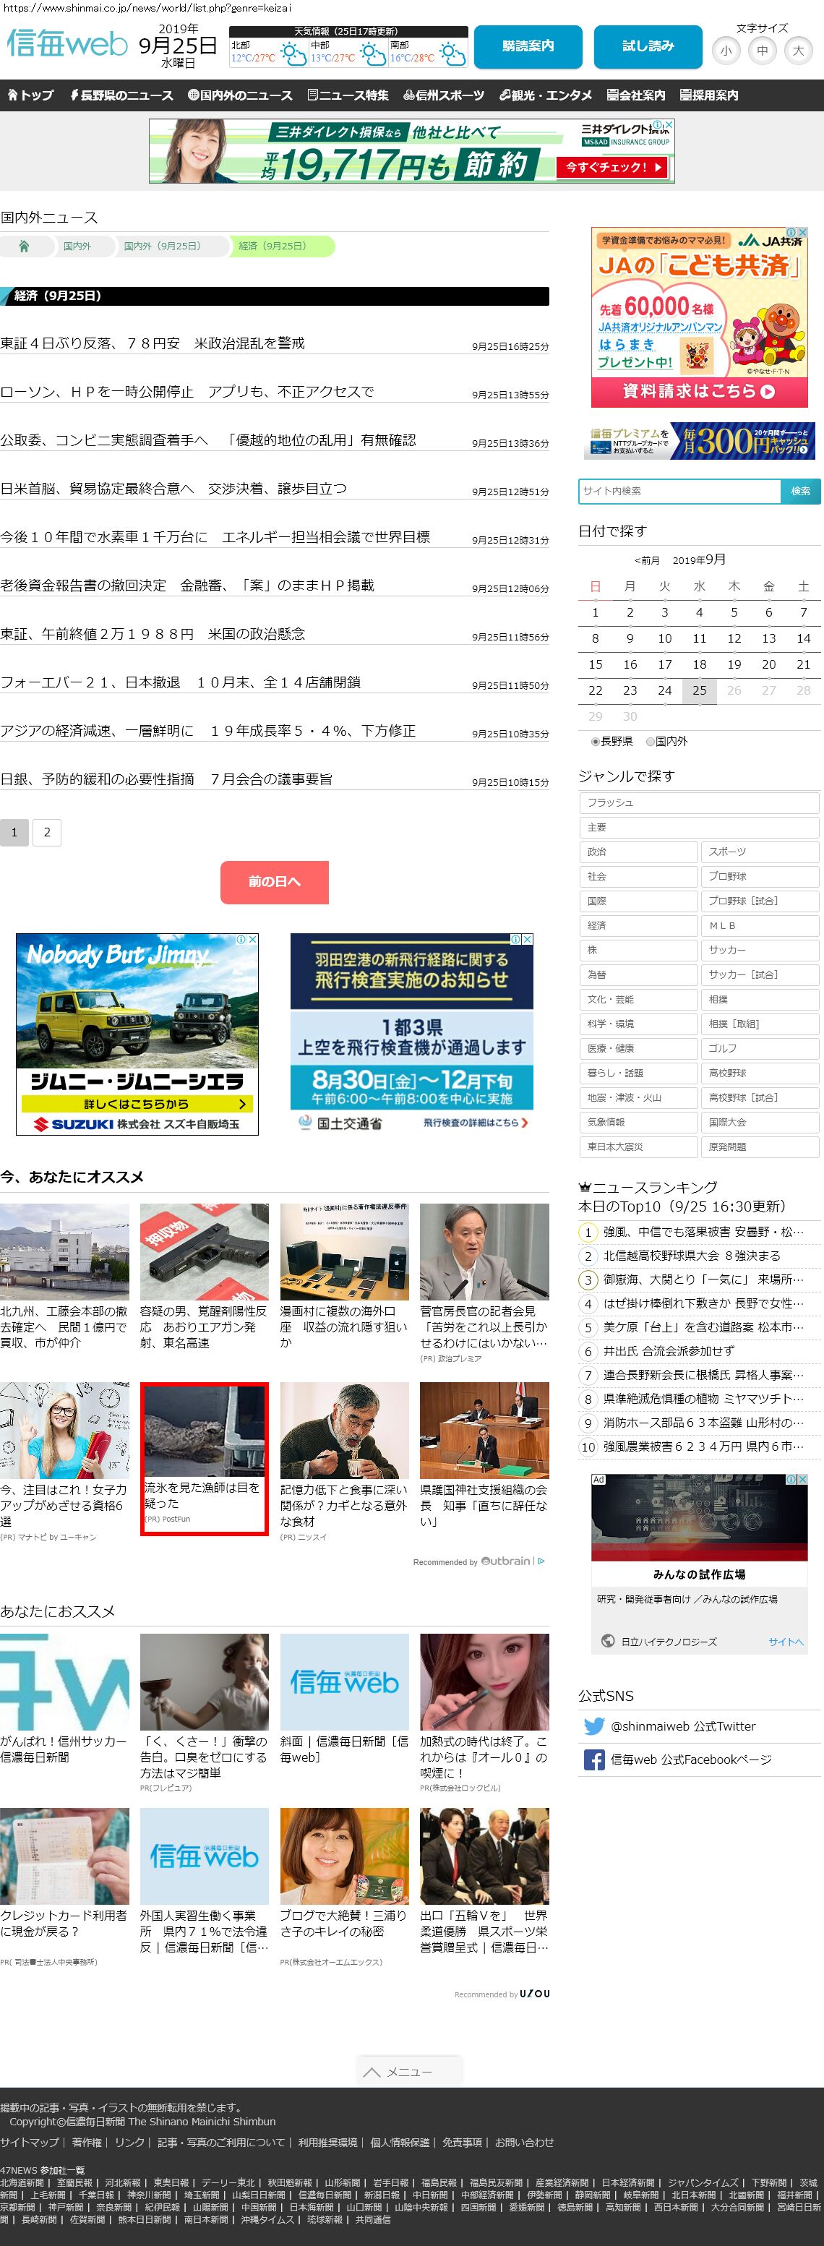
Task: Choose genre フラッシュ
Action: pyautogui.click(x=699, y=803)
